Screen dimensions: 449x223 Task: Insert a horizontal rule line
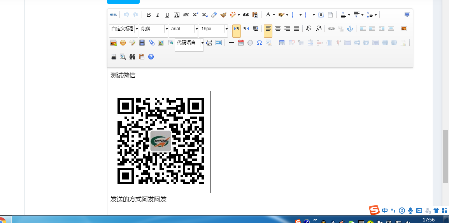click(x=232, y=43)
